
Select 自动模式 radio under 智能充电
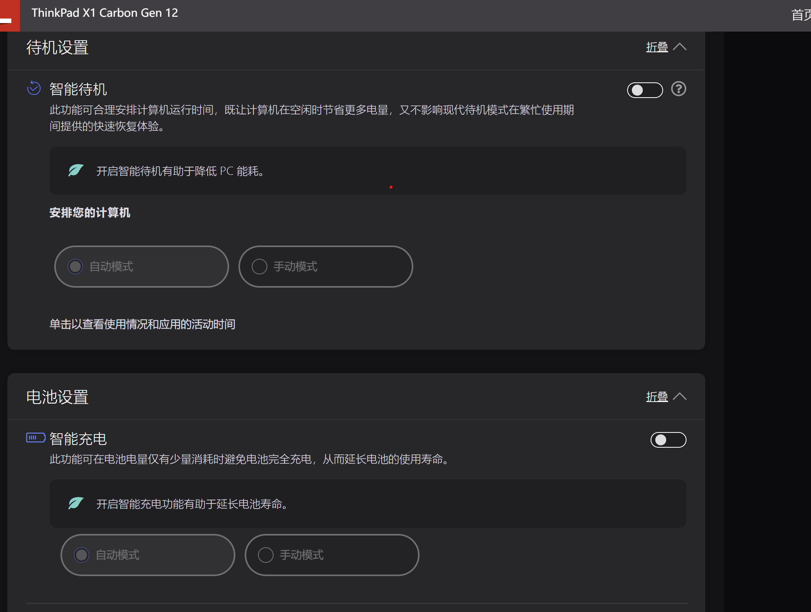click(148, 555)
